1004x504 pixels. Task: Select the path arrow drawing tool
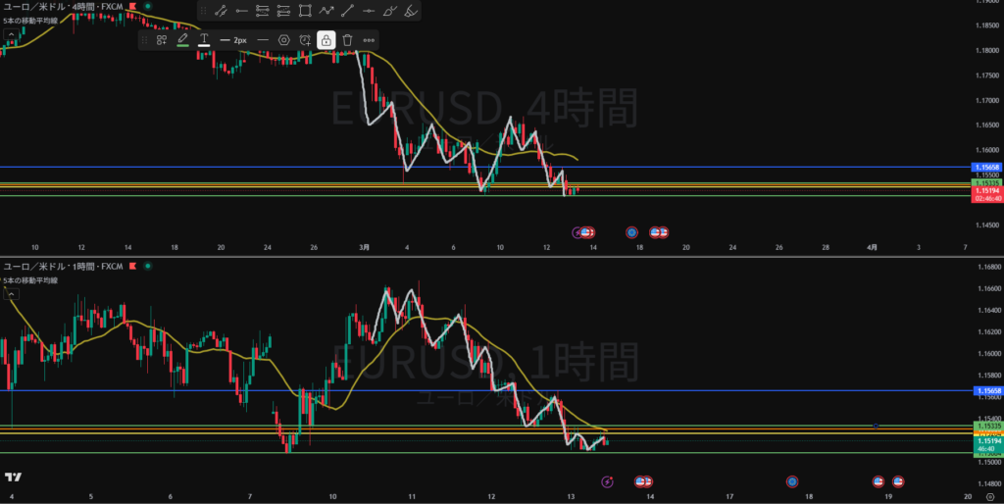pyautogui.click(x=326, y=12)
